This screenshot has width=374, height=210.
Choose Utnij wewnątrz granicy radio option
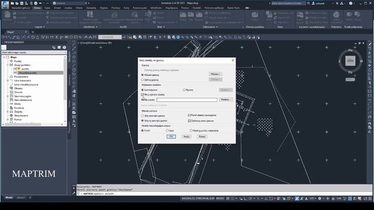[x=143, y=116]
